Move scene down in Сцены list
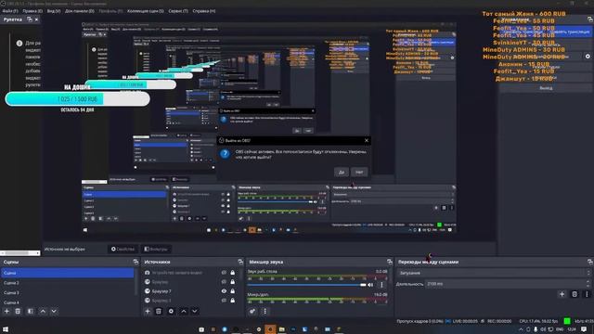 tap(54, 312)
